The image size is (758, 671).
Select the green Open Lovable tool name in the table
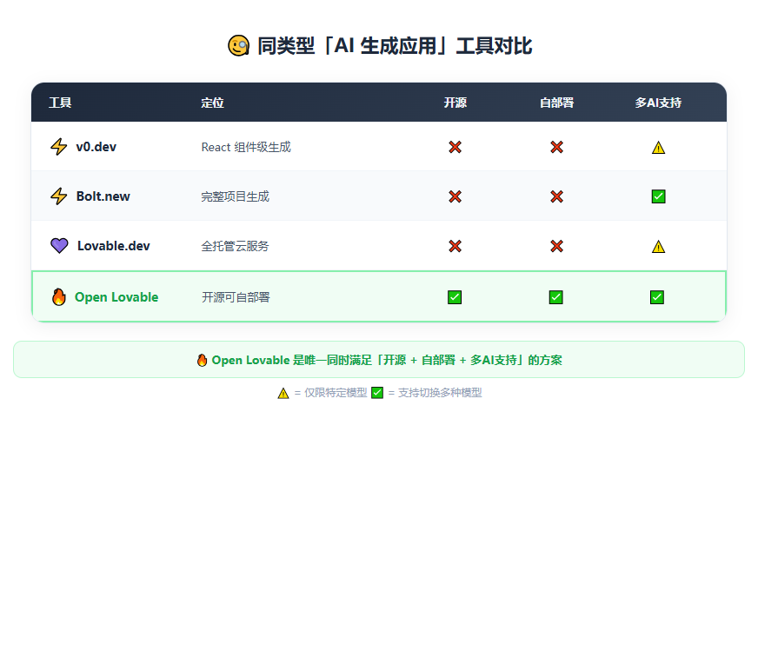click(x=116, y=297)
